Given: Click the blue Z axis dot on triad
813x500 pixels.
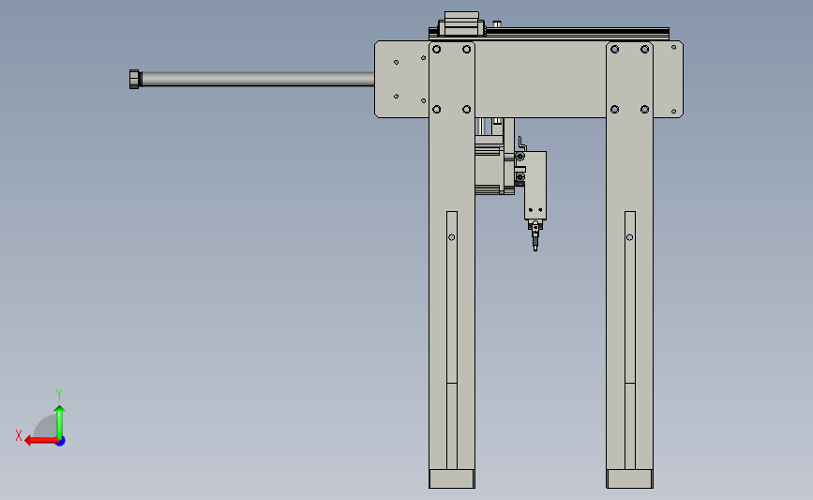Looking at the screenshot, I should coord(61,442).
